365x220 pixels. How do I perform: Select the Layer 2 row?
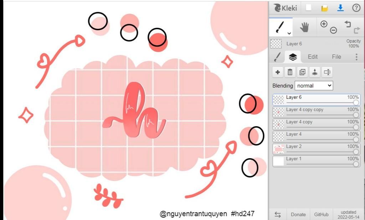tap(317, 149)
